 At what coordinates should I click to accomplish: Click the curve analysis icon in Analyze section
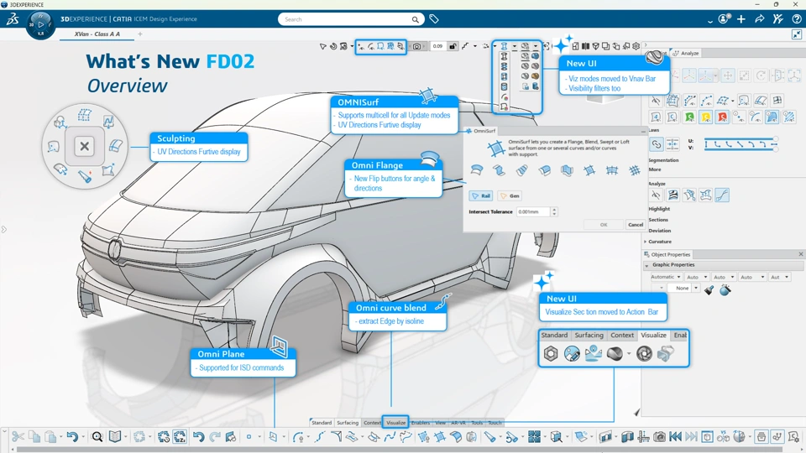click(x=722, y=195)
